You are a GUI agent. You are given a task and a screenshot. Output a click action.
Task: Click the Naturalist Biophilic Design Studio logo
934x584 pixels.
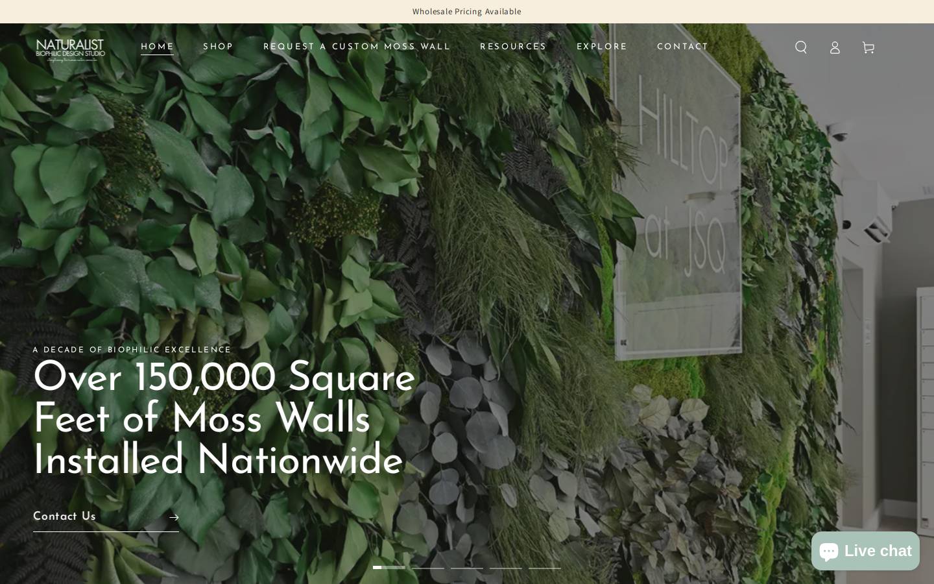[x=70, y=50]
